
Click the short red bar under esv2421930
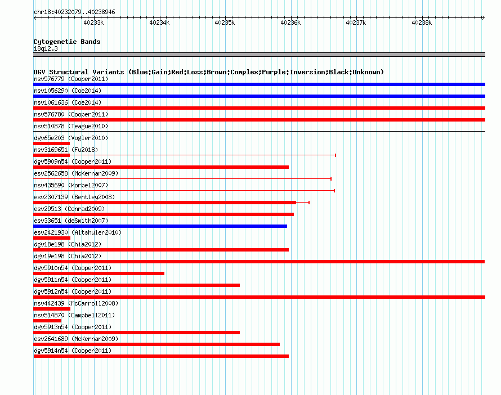pos(52,238)
